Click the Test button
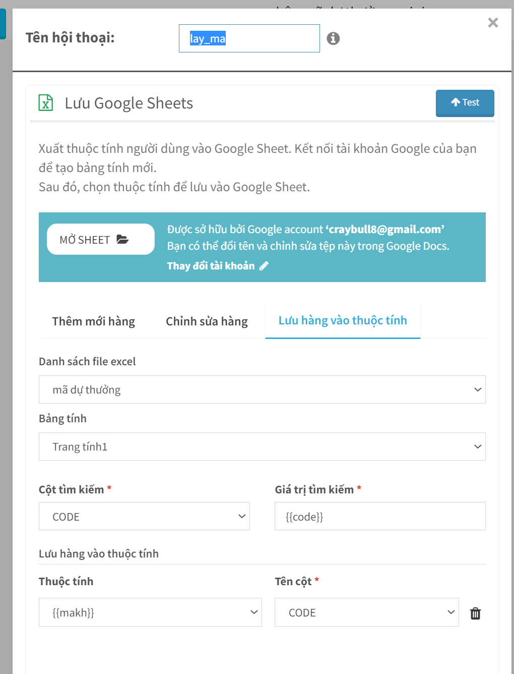Image resolution: width=514 pixels, height=674 pixels. 465,103
